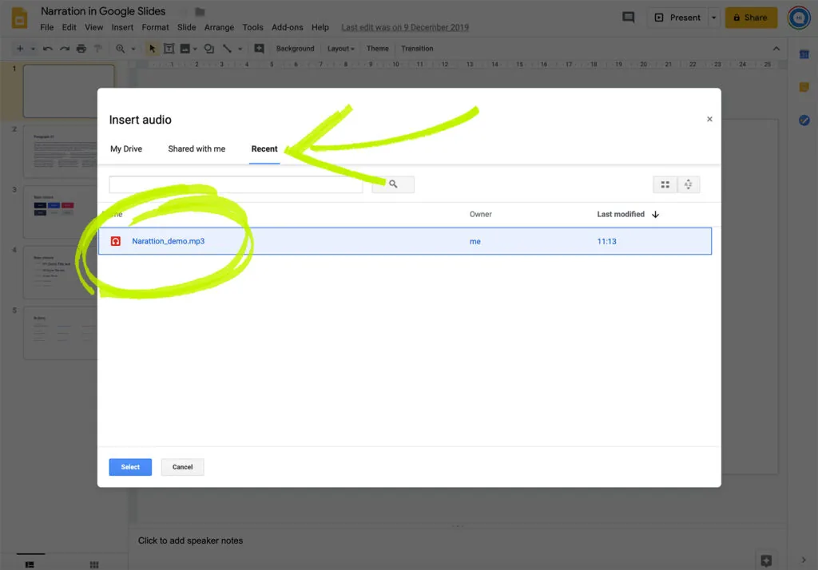
Task: Open the comment history icon
Action: point(628,18)
